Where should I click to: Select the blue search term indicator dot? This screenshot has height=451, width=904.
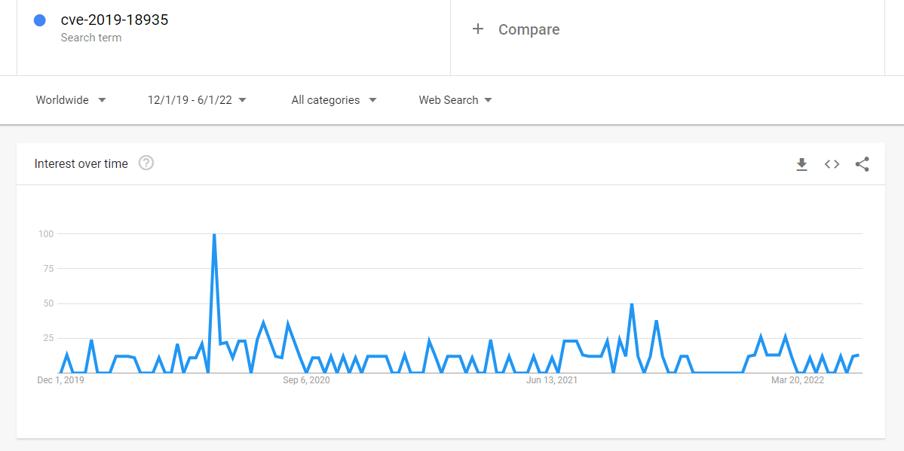[39, 20]
